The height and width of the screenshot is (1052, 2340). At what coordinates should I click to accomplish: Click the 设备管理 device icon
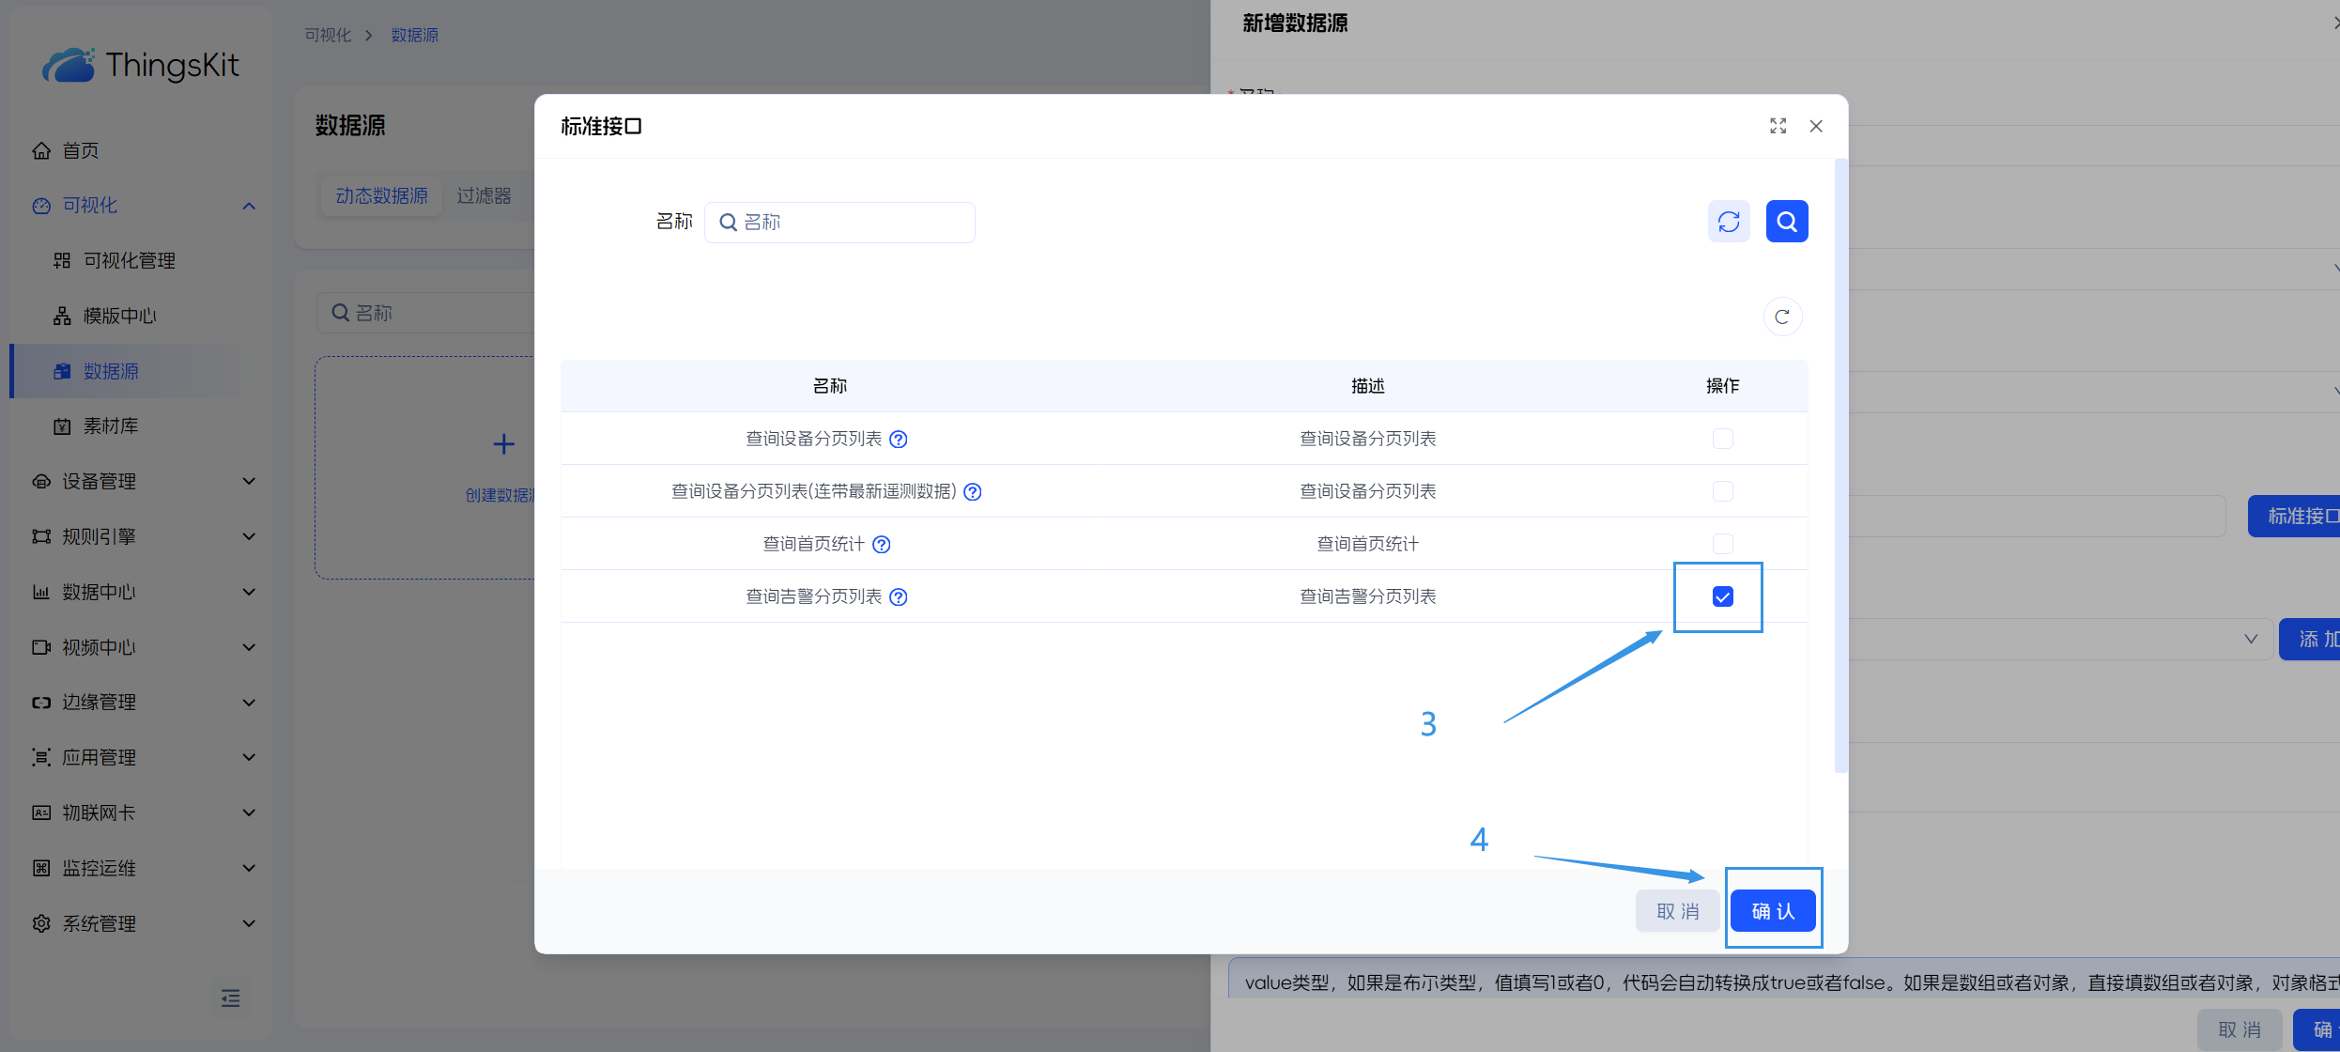coord(41,481)
